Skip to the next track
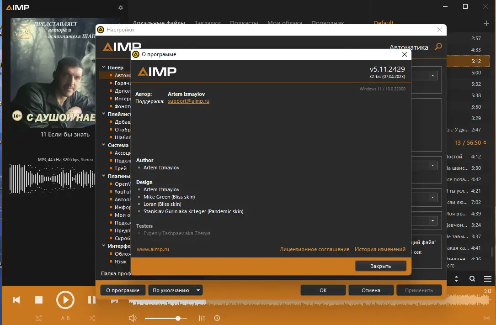Viewport: 496px width, 325px height. click(x=115, y=300)
